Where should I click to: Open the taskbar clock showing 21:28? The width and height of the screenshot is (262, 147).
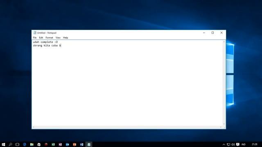[255, 144]
